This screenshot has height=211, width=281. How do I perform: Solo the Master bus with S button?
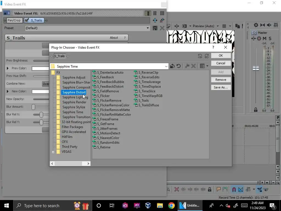(x=270, y=38)
